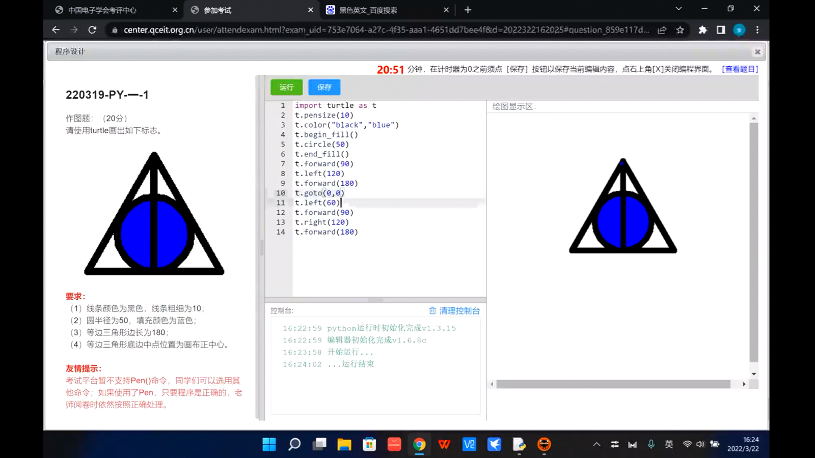Open the orange face app on the taskbar
This screenshot has width=815, height=458.
tap(544, 444)
